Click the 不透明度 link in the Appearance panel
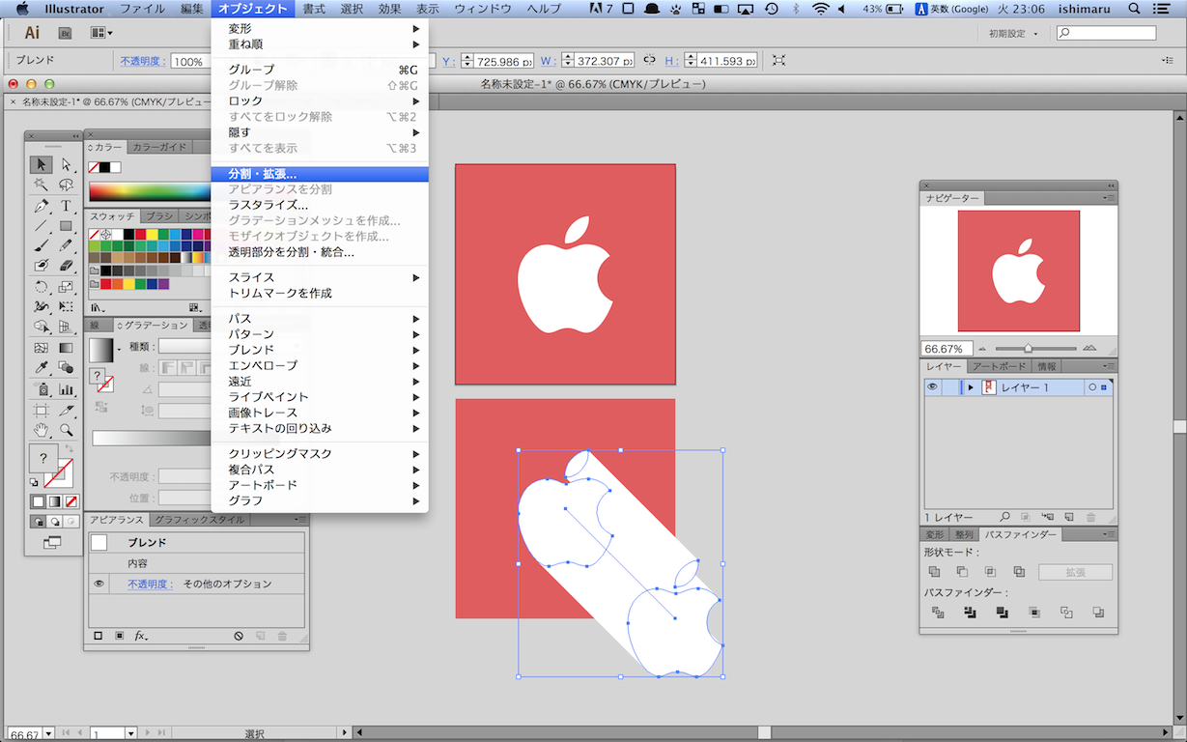The height and width of the screenshot is (742, 1187). [150, 584]
